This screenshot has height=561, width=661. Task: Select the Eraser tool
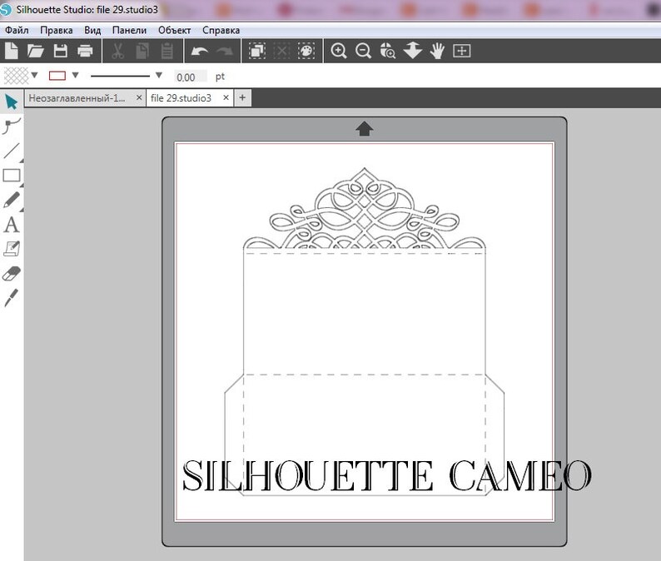(12, 274)
